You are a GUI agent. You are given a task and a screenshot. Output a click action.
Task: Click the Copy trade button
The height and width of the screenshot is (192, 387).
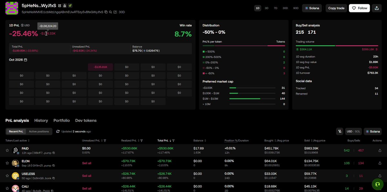click(x=336, y=8)
